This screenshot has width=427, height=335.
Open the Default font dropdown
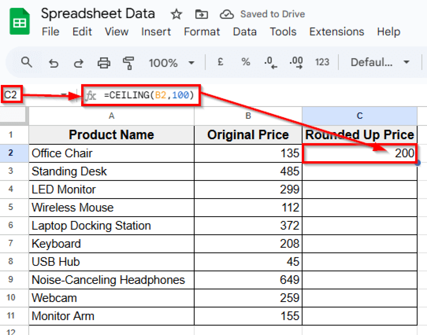point(378,62)
